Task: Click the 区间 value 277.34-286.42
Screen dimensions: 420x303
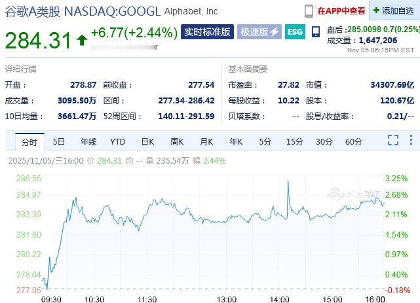Action: coord(186,101)
